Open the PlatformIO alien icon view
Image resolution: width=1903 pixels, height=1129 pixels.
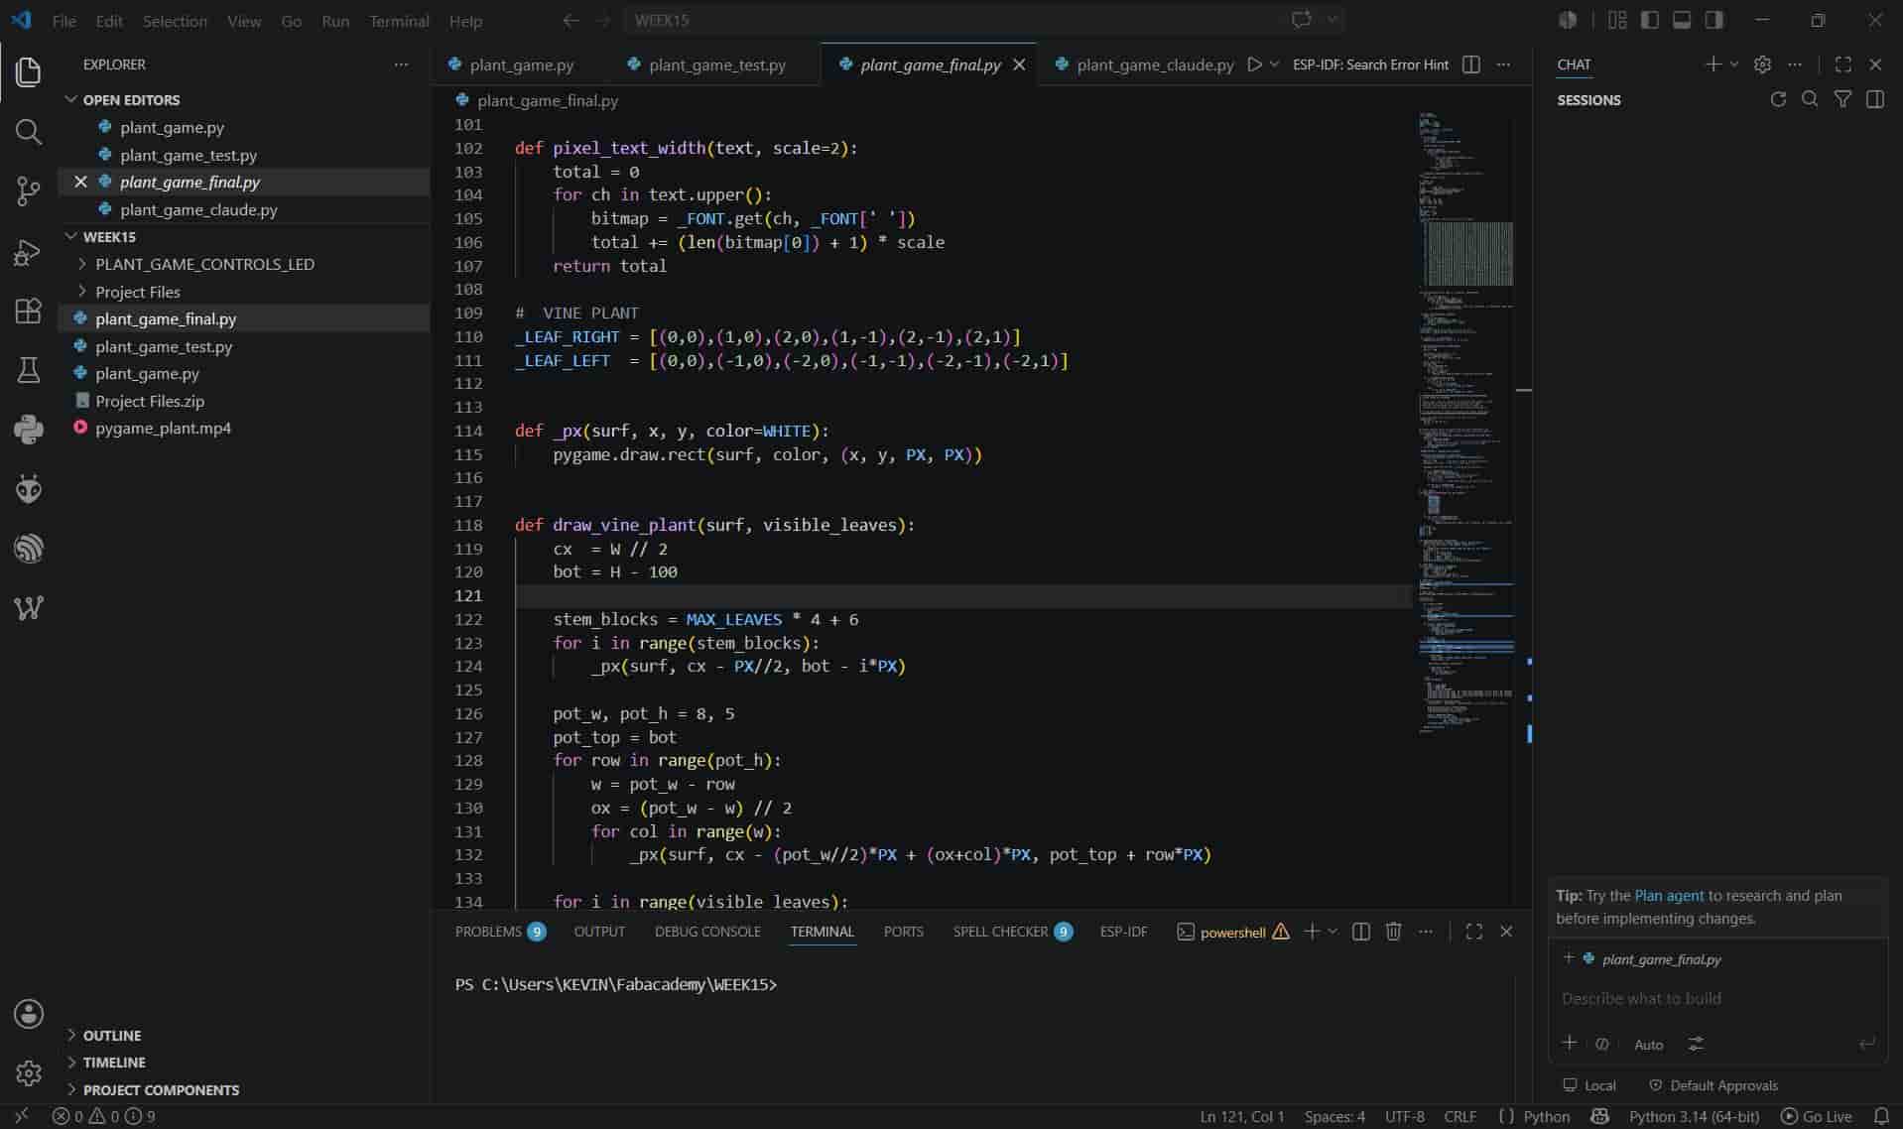pos(29,489)
